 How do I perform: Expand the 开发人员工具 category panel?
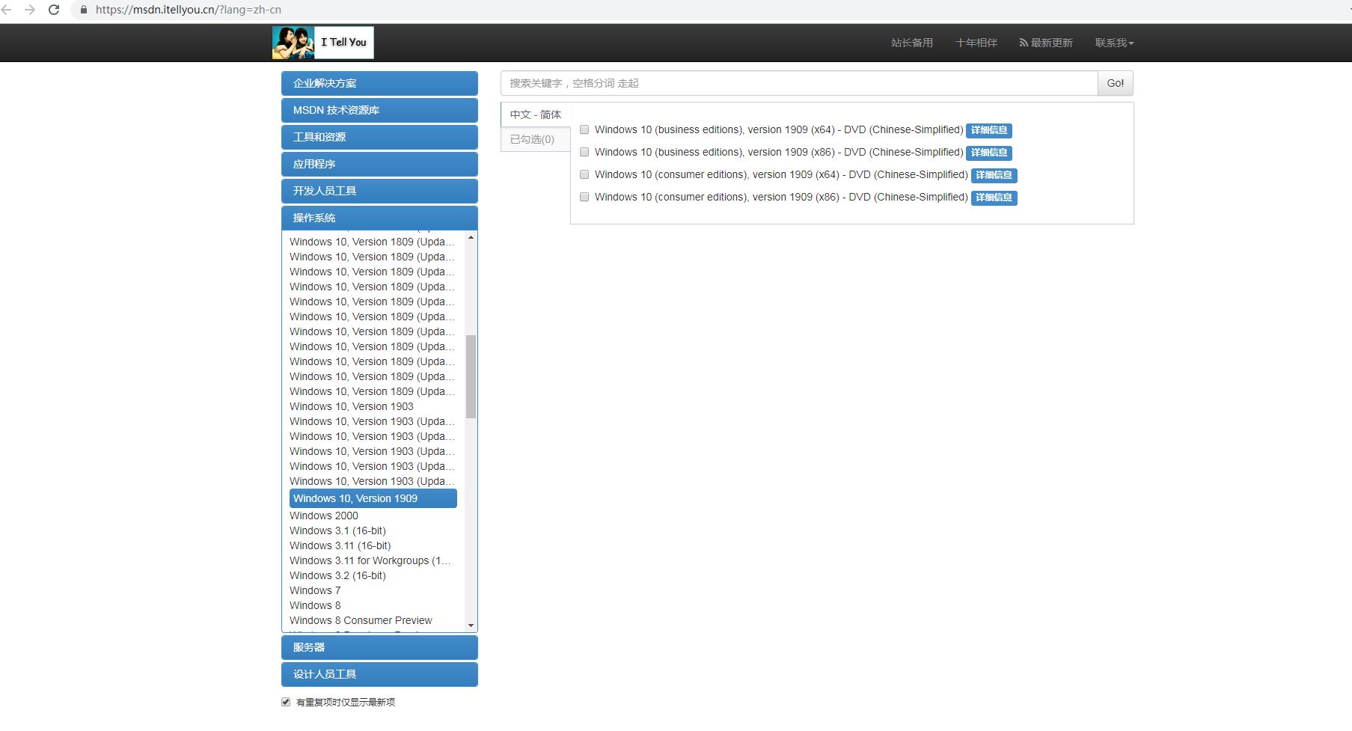379,191
